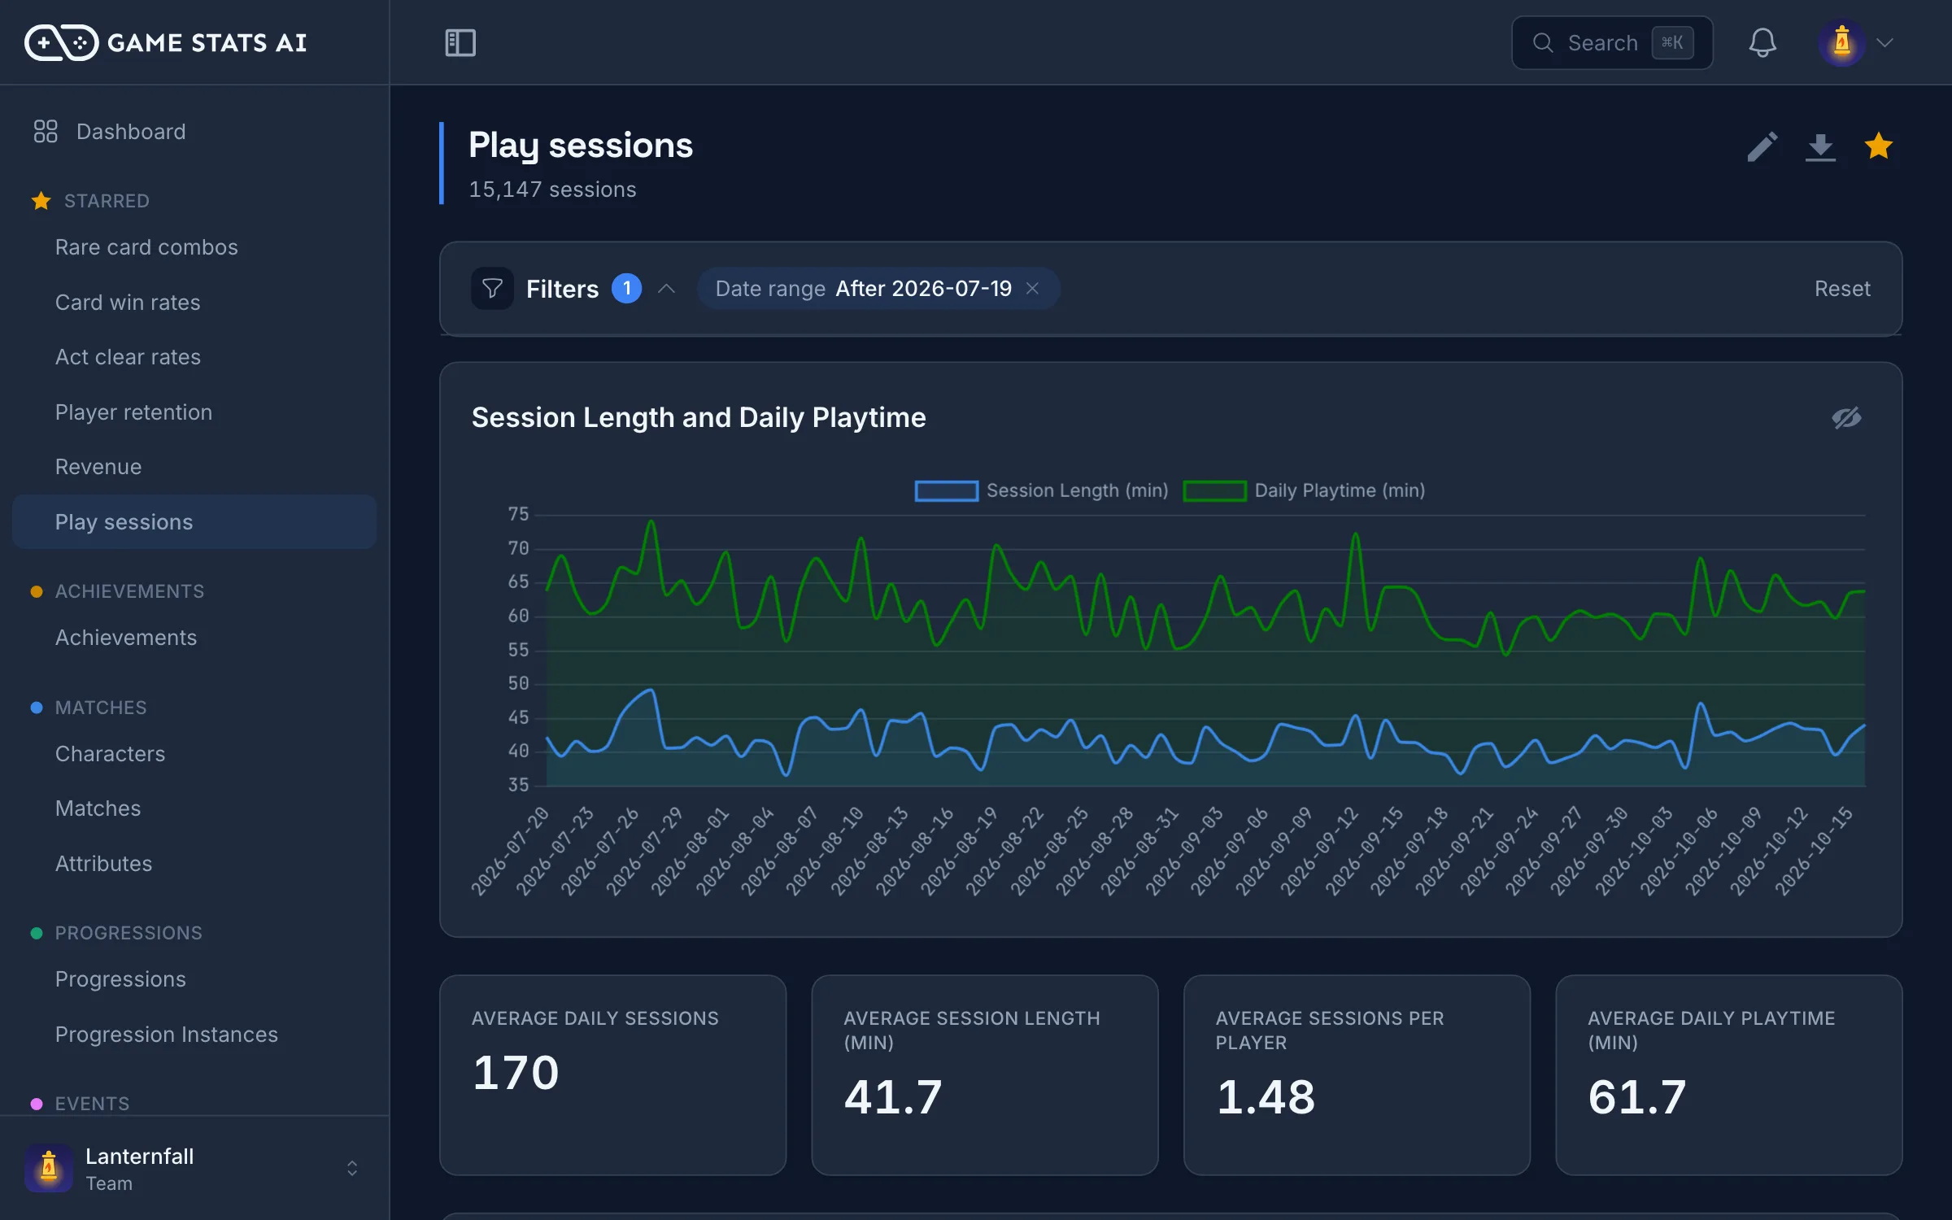Open the Achievements page

click(x=195, y=638)
